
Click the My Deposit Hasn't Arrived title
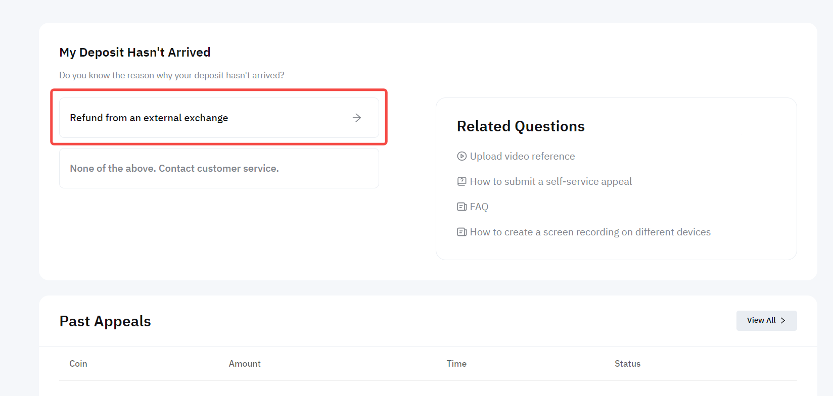pos(135,53)
